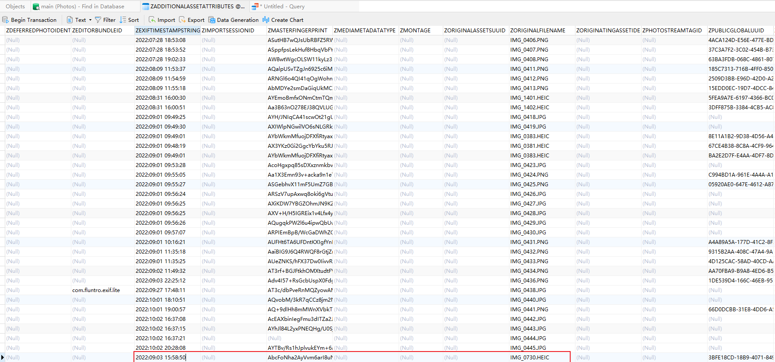Select the IMG_1401.HEIC filename cell
775x362 pixels.
click(x=530, y=97)
